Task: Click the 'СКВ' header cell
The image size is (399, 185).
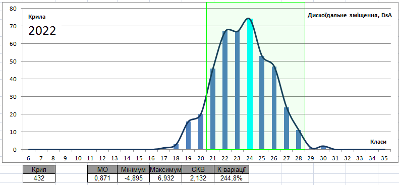Action: click(198, 169)
